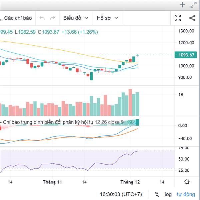Open chart settings gear icon
The image size is (200, 200).
coord(187,182)
